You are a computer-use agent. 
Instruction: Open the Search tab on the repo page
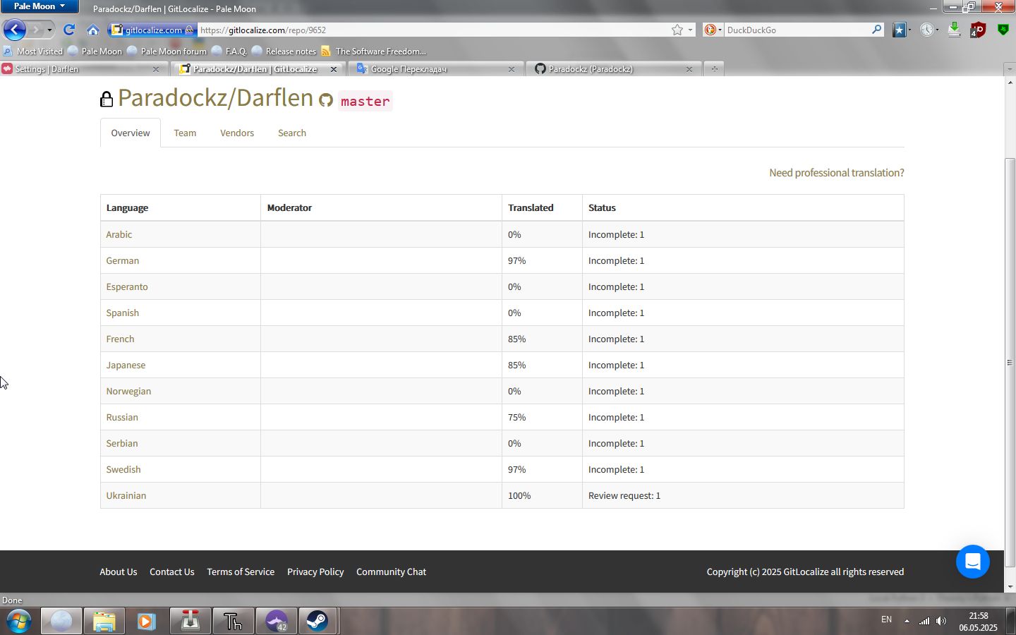(x=292, y=133)
